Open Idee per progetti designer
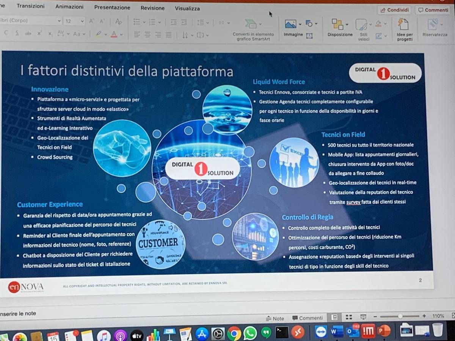This screenshot has height=341, width=455. (405, 30)
